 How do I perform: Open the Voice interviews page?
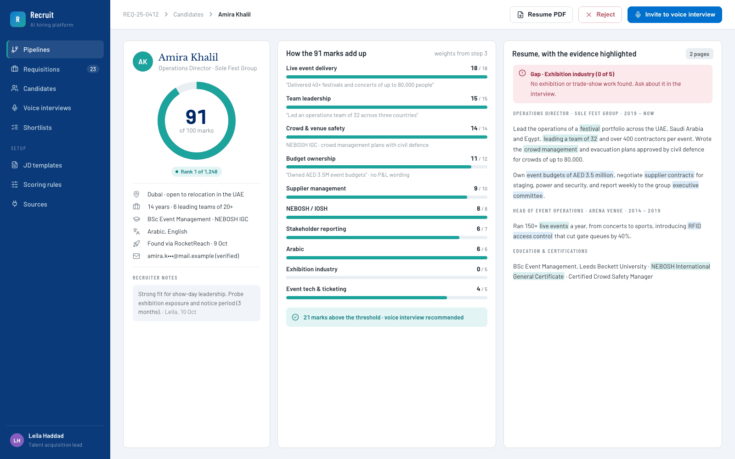pos(55,108)
